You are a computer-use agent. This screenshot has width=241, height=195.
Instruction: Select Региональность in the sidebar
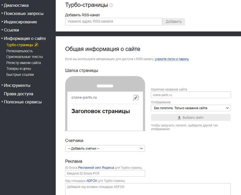20,51
